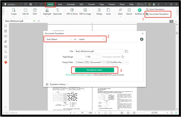Image resolution: width=181 pixels, height=117 pixels.
Task: Switch to the Home tab
Action: click(x=50, y=4)
